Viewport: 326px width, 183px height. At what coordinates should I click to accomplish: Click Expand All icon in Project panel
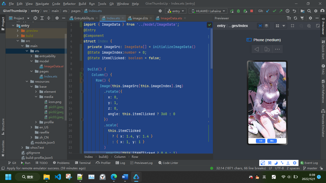pos(42,18)
